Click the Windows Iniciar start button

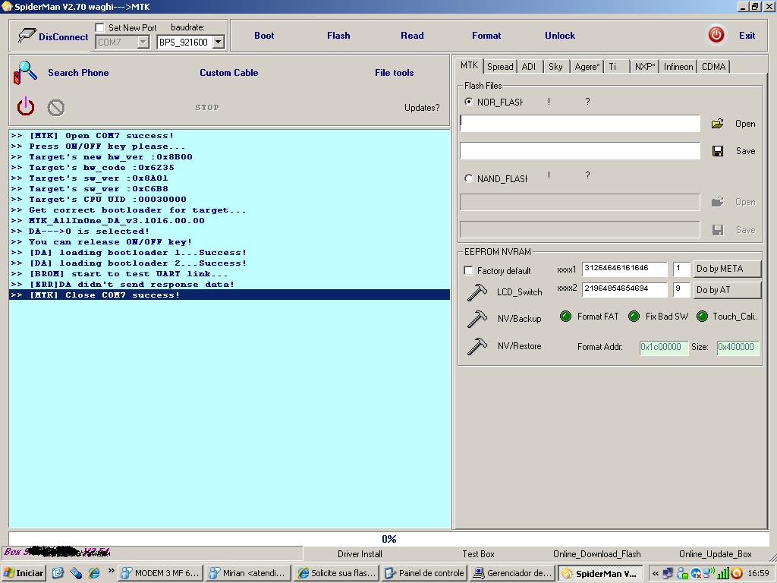24,573
